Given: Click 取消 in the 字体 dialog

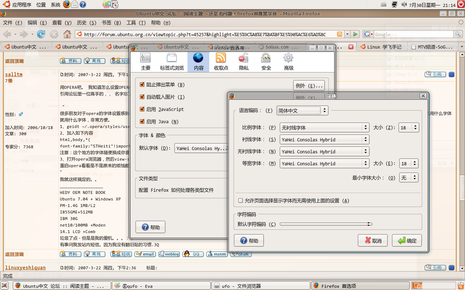Looking at the screenshot, I should (372, 241).
